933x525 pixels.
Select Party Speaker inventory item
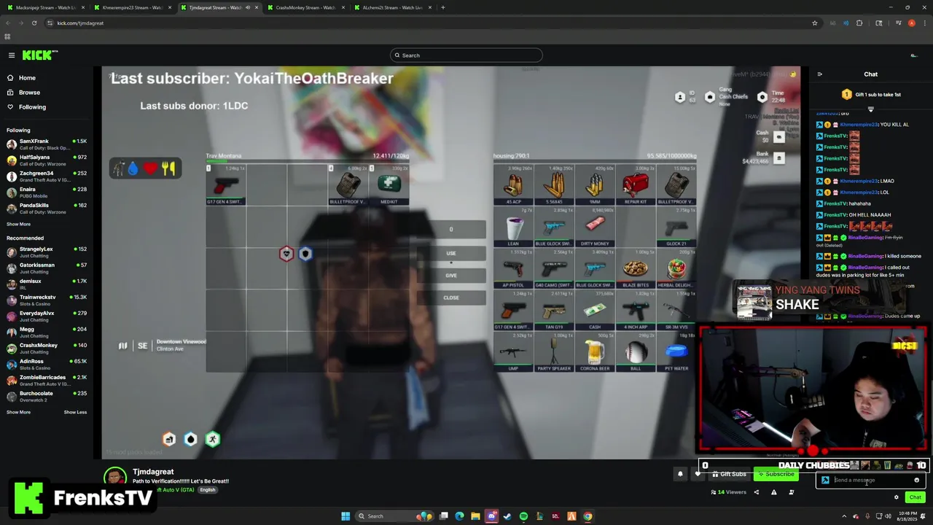[554, 352]
